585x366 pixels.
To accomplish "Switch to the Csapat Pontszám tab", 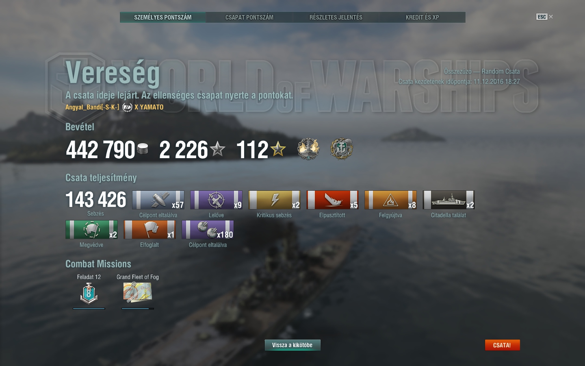I will click(x=249, y=17).
